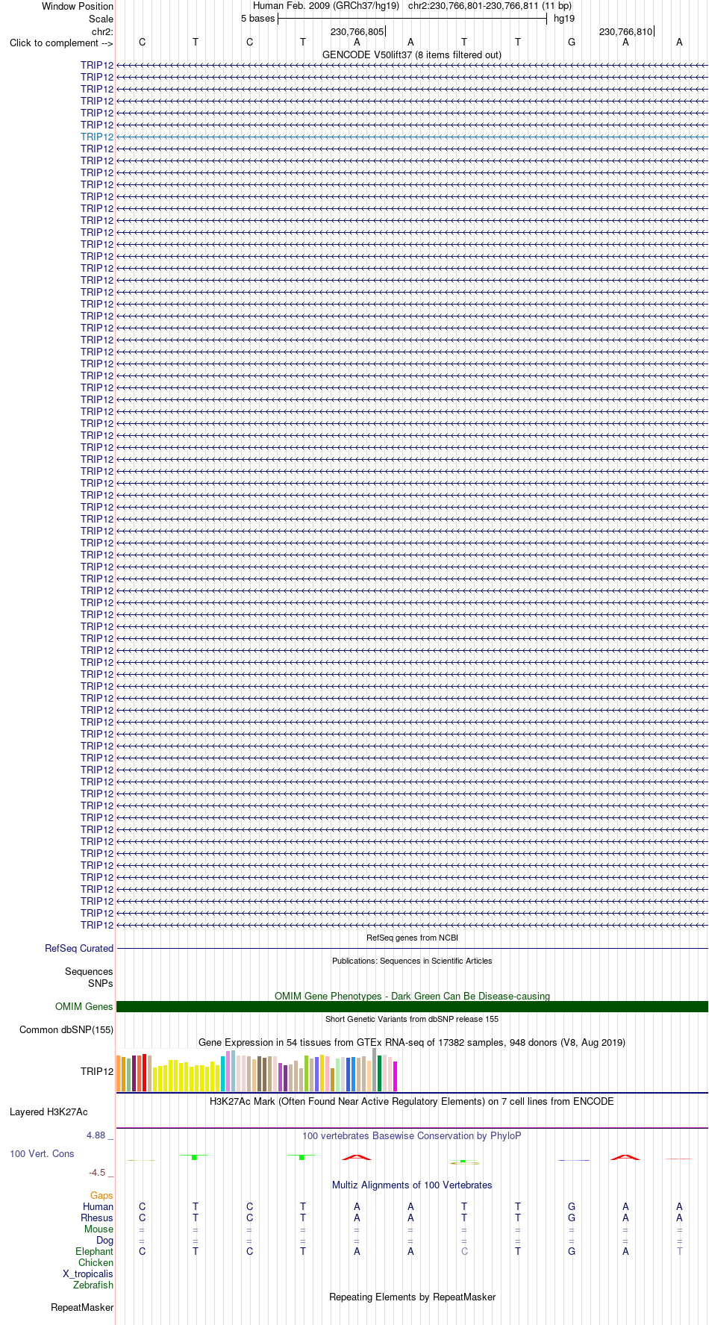This screenshot has width=709, height=1325.
Task: Click the Zebrafish species label
Action: [93, 1285]
